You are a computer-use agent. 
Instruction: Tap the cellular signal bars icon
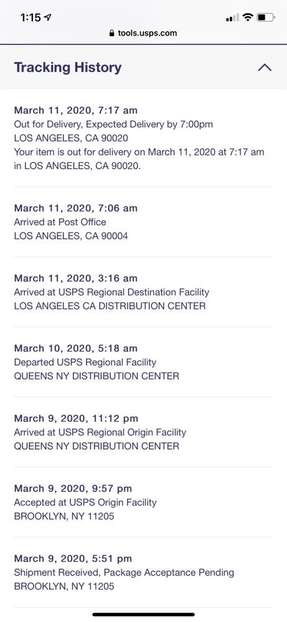pyautogui.click(x=232, y=17)
